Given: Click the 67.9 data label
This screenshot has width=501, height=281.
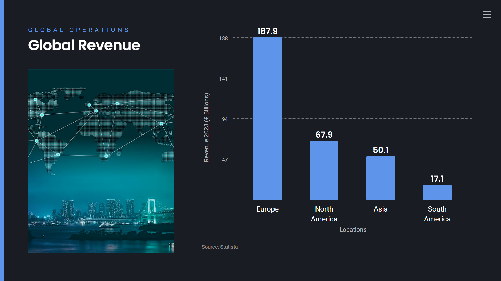Looking at the screenshot, I should (x=324, y=135).
